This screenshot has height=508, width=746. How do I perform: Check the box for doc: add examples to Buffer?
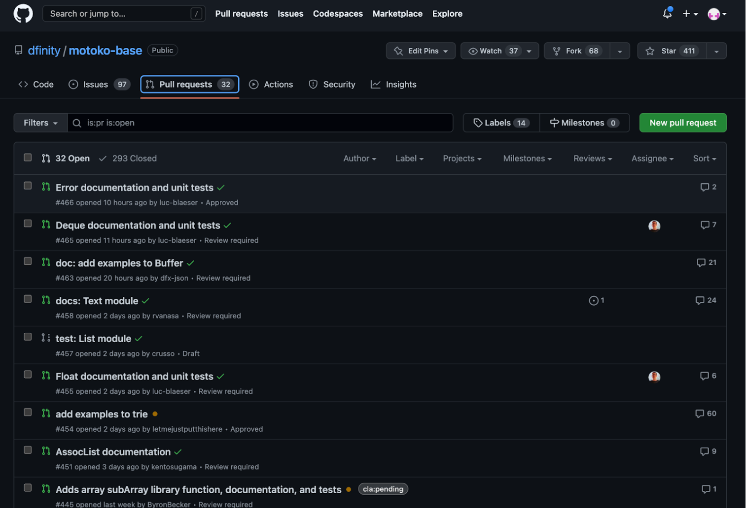coord(28,261)
